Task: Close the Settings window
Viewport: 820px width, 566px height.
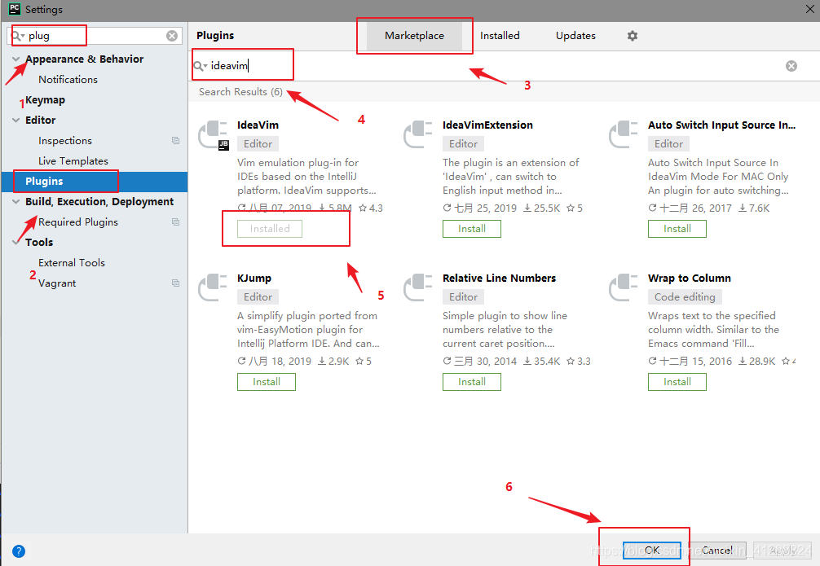Action: pos(809,10)
